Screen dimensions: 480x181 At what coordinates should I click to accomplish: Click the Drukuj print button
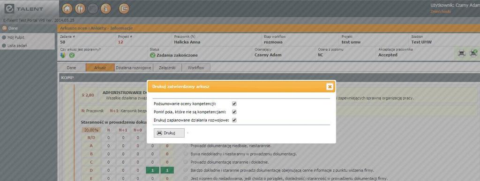(169, 133)
